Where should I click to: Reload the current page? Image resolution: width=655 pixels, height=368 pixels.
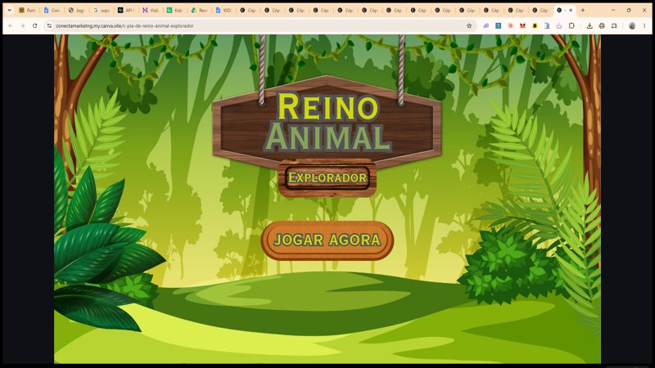34,26
